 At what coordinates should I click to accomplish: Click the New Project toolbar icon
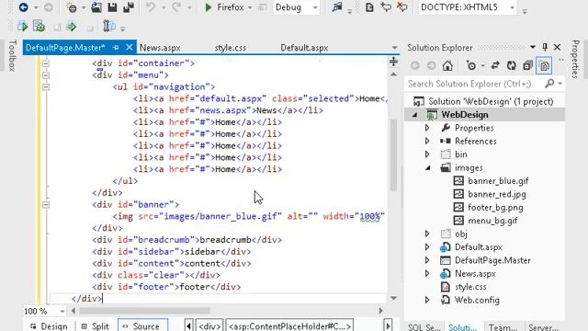(72, 7)
